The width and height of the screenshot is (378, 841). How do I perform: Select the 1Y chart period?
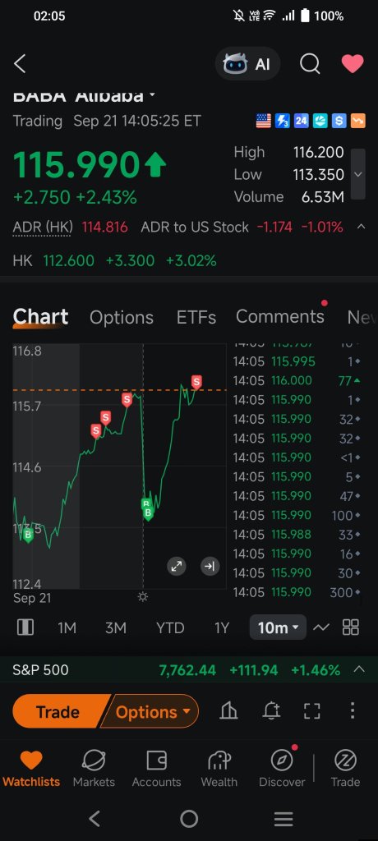tap(222, 627)
